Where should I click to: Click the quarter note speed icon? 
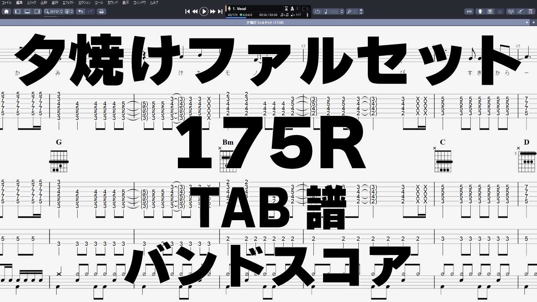pyautogui.click(x=326, y=11)
